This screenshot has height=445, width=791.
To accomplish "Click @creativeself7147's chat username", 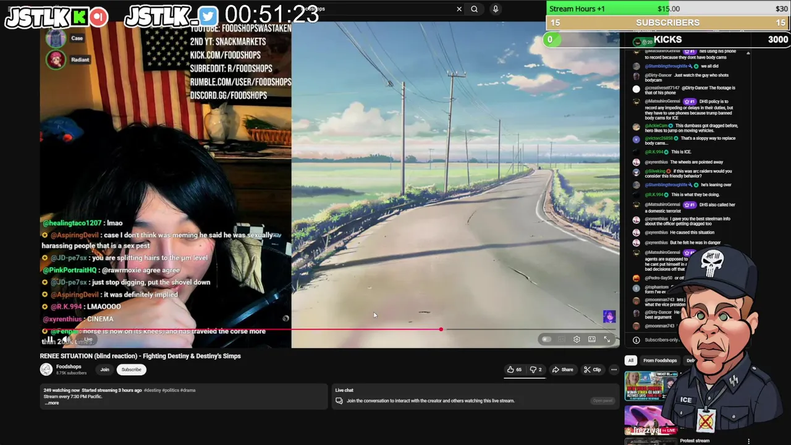I will click(662, 88).
